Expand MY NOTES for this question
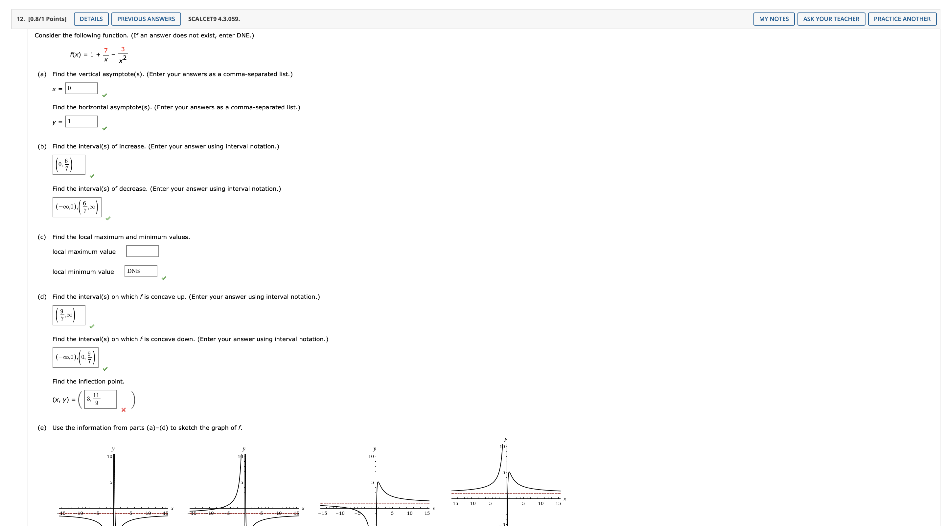The height and width of the screenshot is (526, 946). click(774, 19)
